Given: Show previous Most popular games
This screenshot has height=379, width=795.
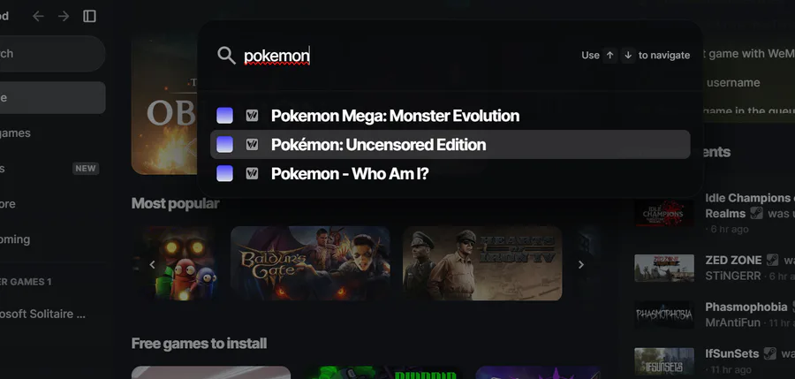Looking at the screenshot, I should pyautogui.click(x=152, y=264).
